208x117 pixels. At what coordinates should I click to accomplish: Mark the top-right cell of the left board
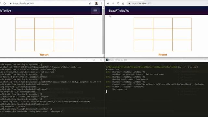63,23
